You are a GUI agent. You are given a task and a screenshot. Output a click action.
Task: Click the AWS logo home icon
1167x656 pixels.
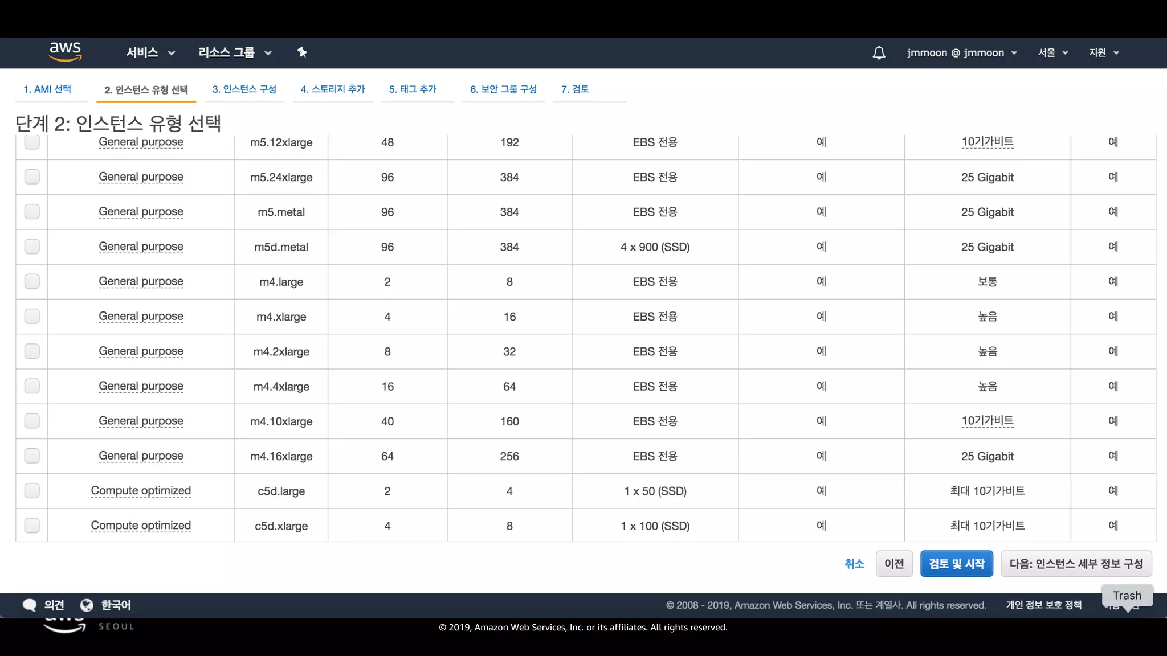tap(65, 52)
